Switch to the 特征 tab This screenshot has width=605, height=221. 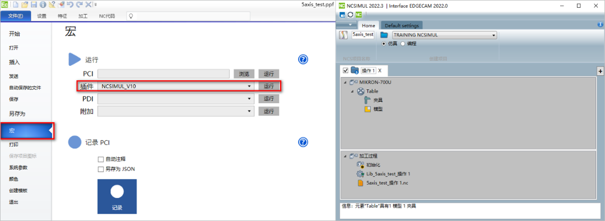click(63, 16)
